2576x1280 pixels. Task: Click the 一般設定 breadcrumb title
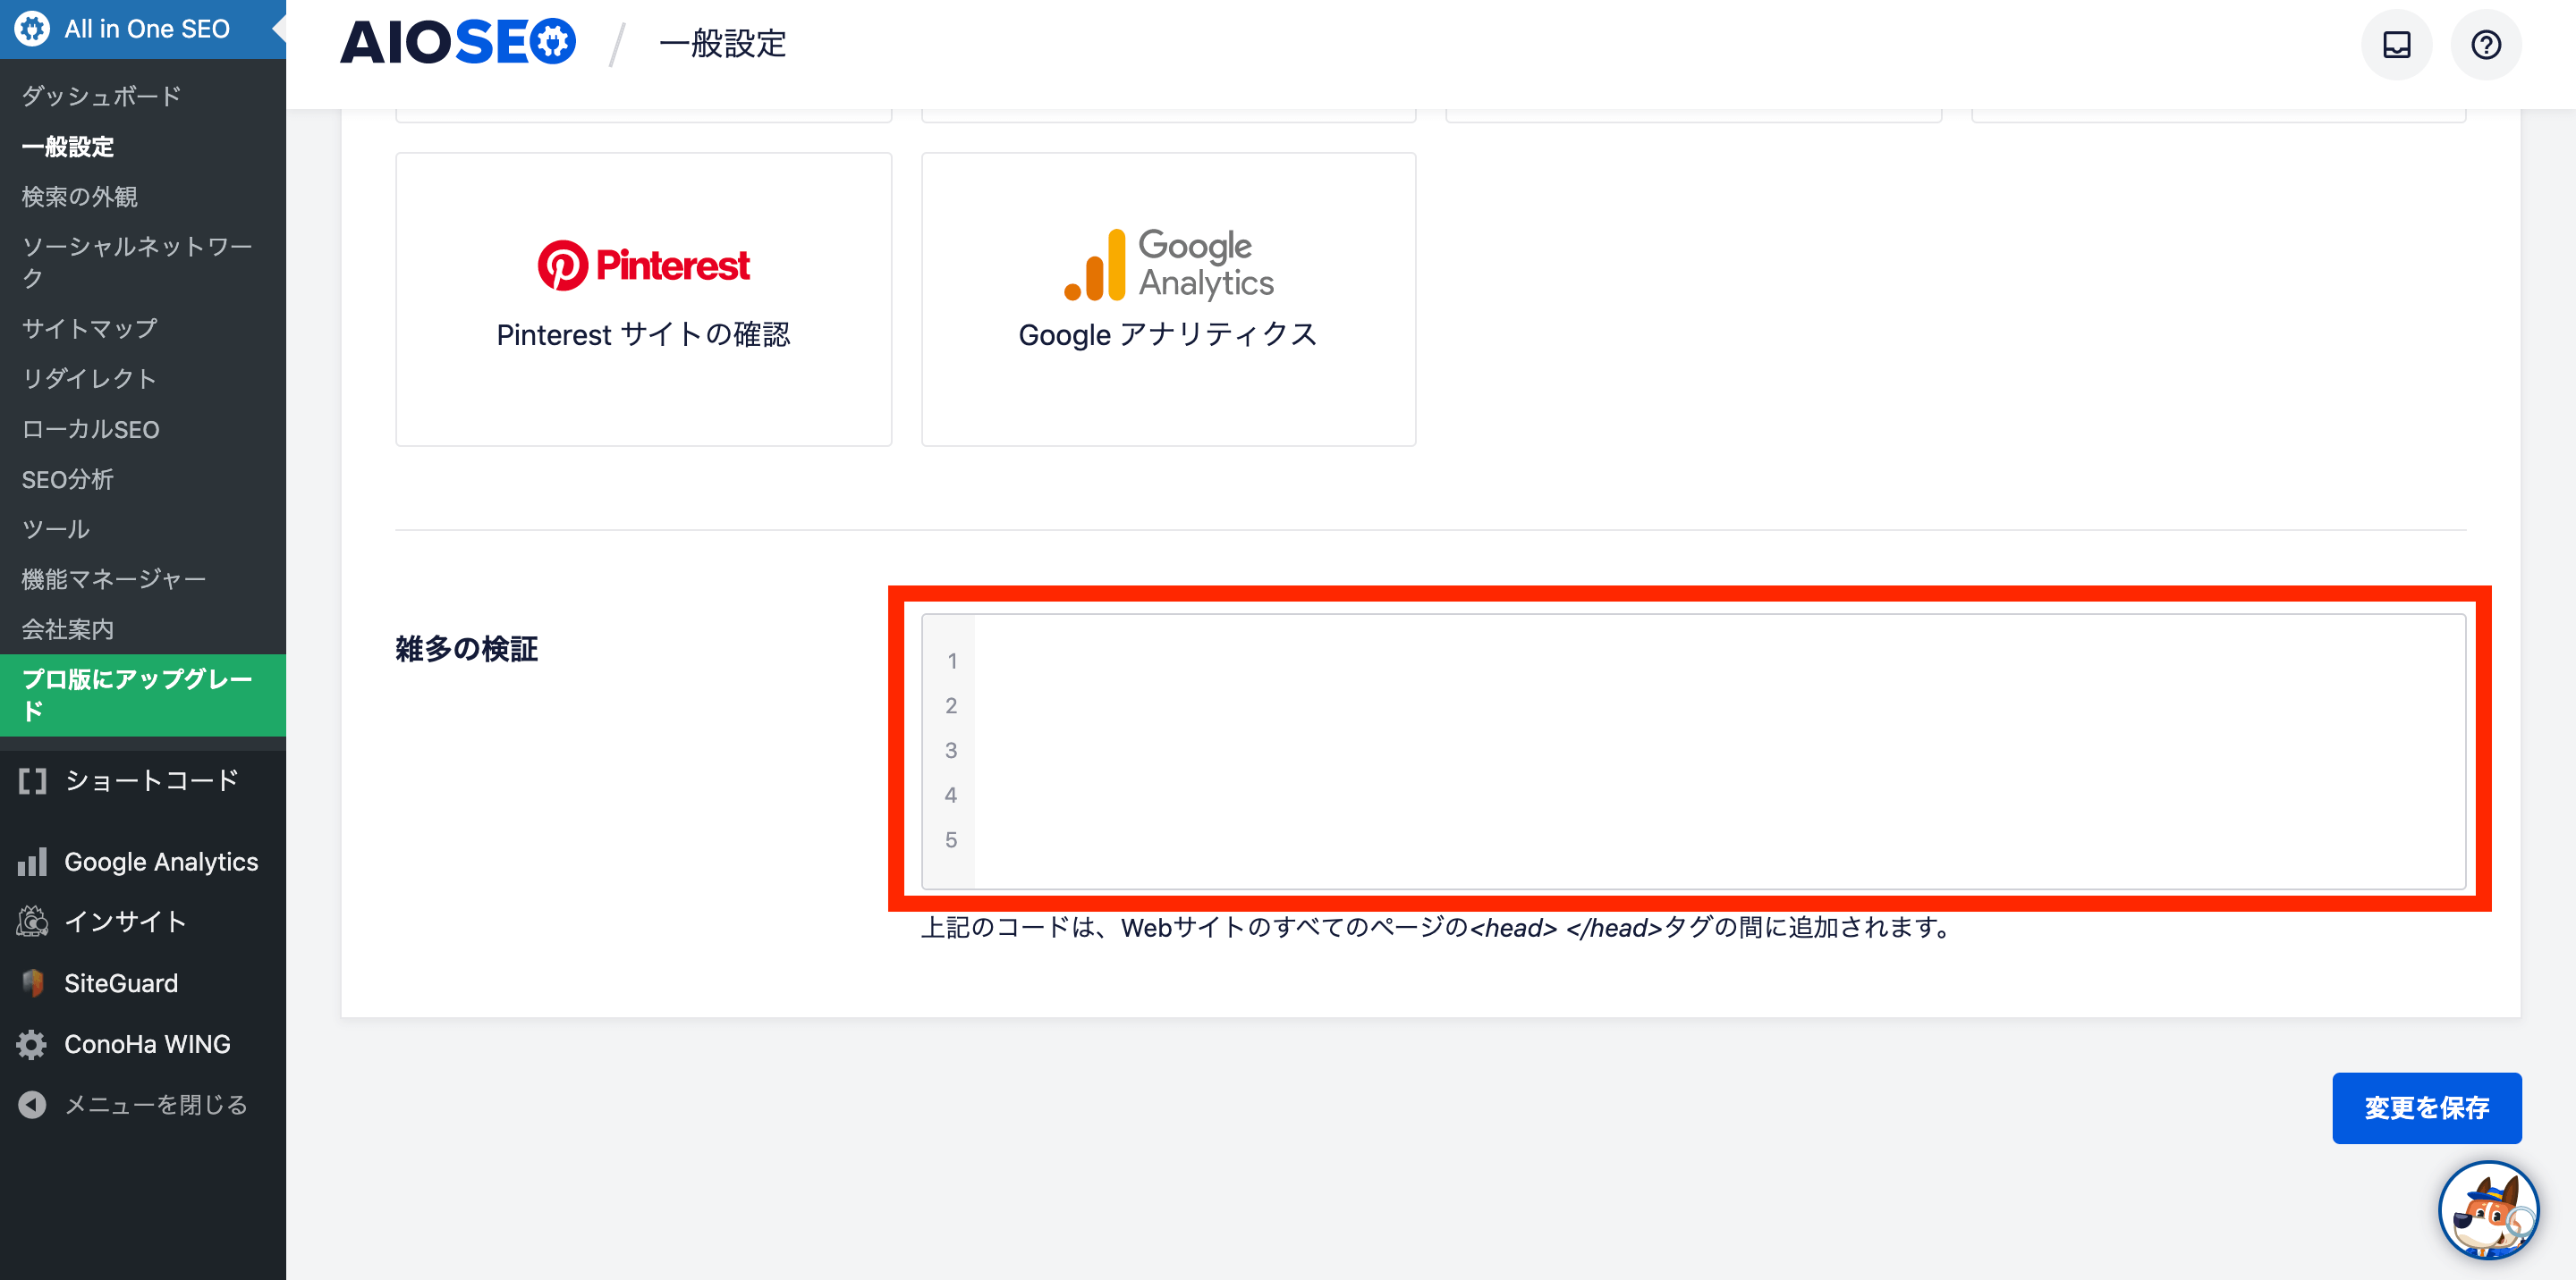click(722, 44)
